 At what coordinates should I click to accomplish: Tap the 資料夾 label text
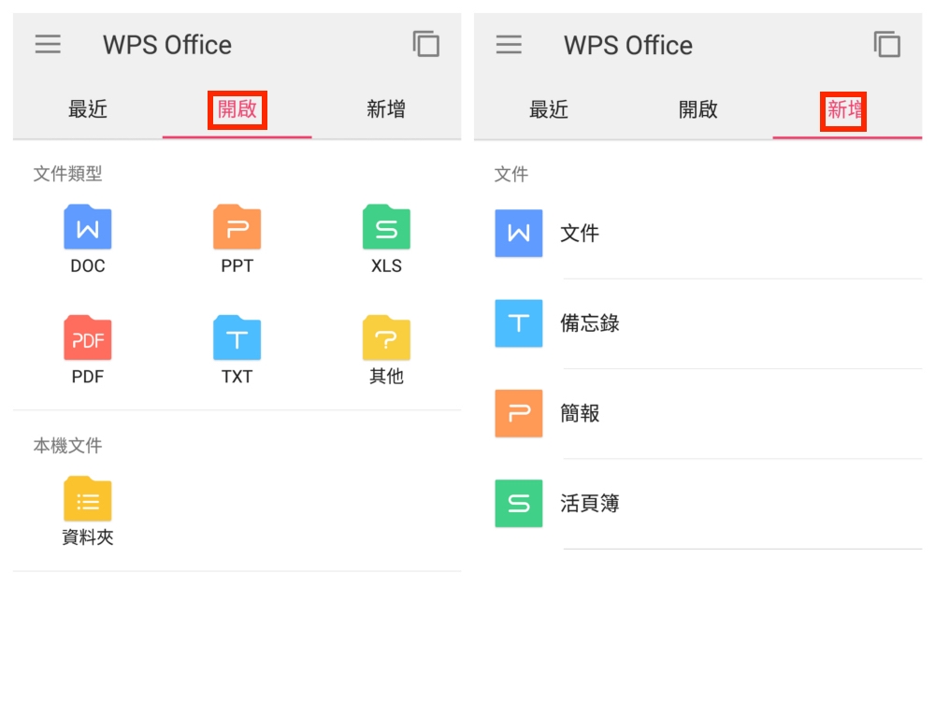pyautogui.click(x=88, y=537)
